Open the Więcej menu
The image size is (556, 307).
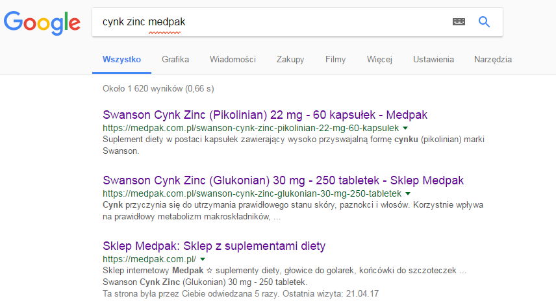point(379,60)
